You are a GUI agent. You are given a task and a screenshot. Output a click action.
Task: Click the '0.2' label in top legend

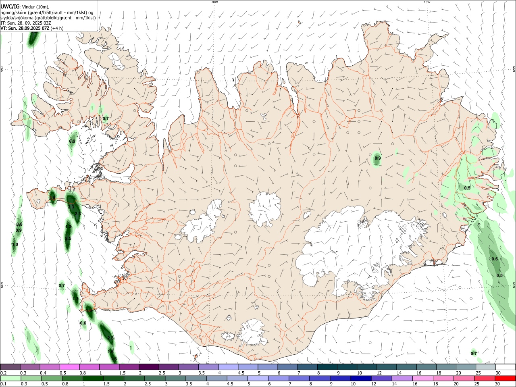tap(4, 373)
